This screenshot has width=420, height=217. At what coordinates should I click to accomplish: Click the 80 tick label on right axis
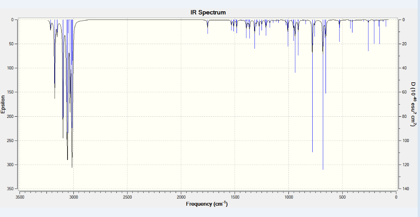click(404, 117)
